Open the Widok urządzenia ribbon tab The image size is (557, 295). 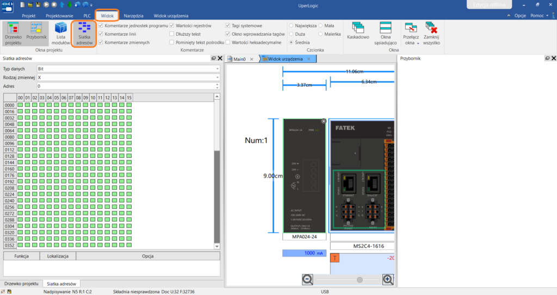pos(171,16)
